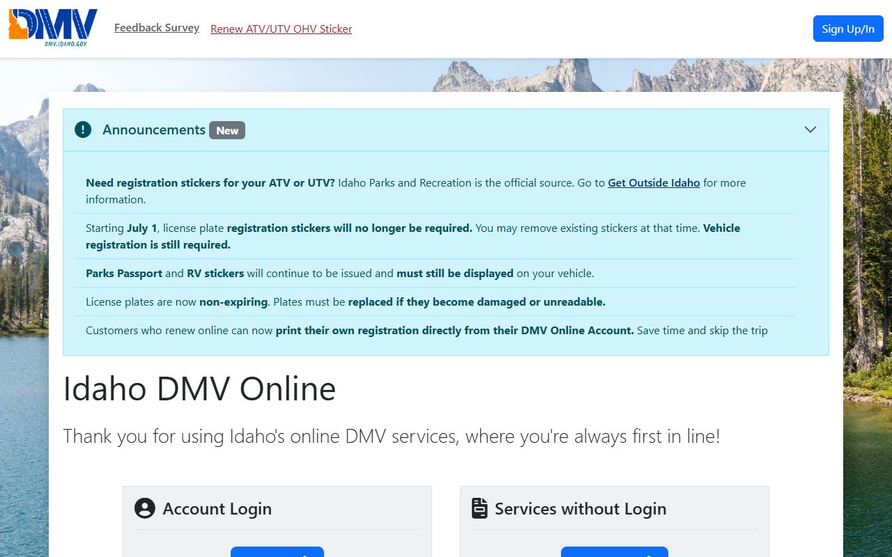Click the Services without Login heading
This screenshot has height=557, width=892.
coord(580,509)
